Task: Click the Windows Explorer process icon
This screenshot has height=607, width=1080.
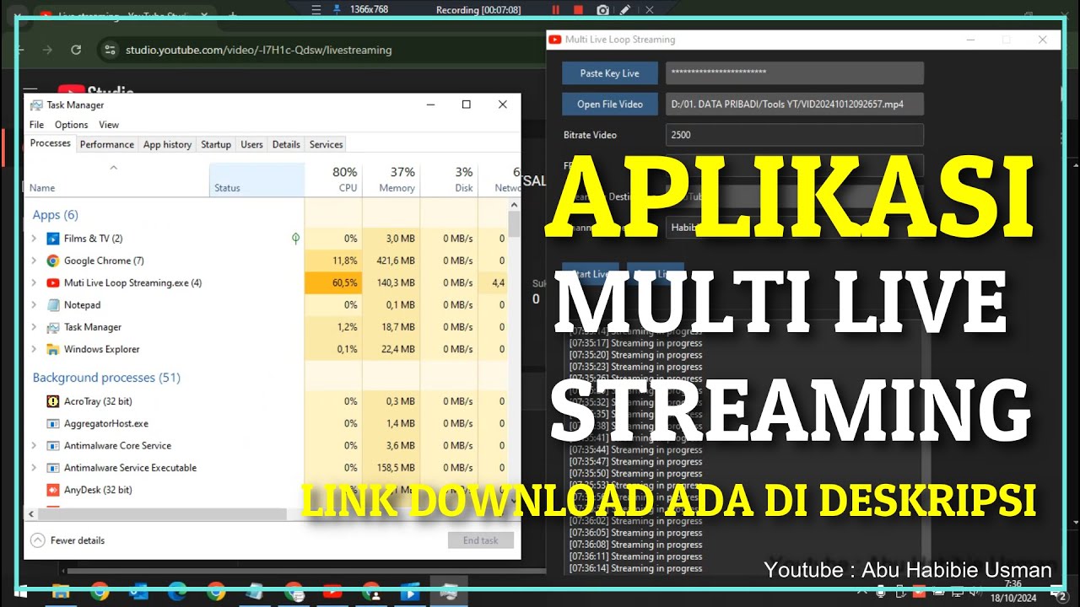Action: pyautogui.click(x=53, y=348)
